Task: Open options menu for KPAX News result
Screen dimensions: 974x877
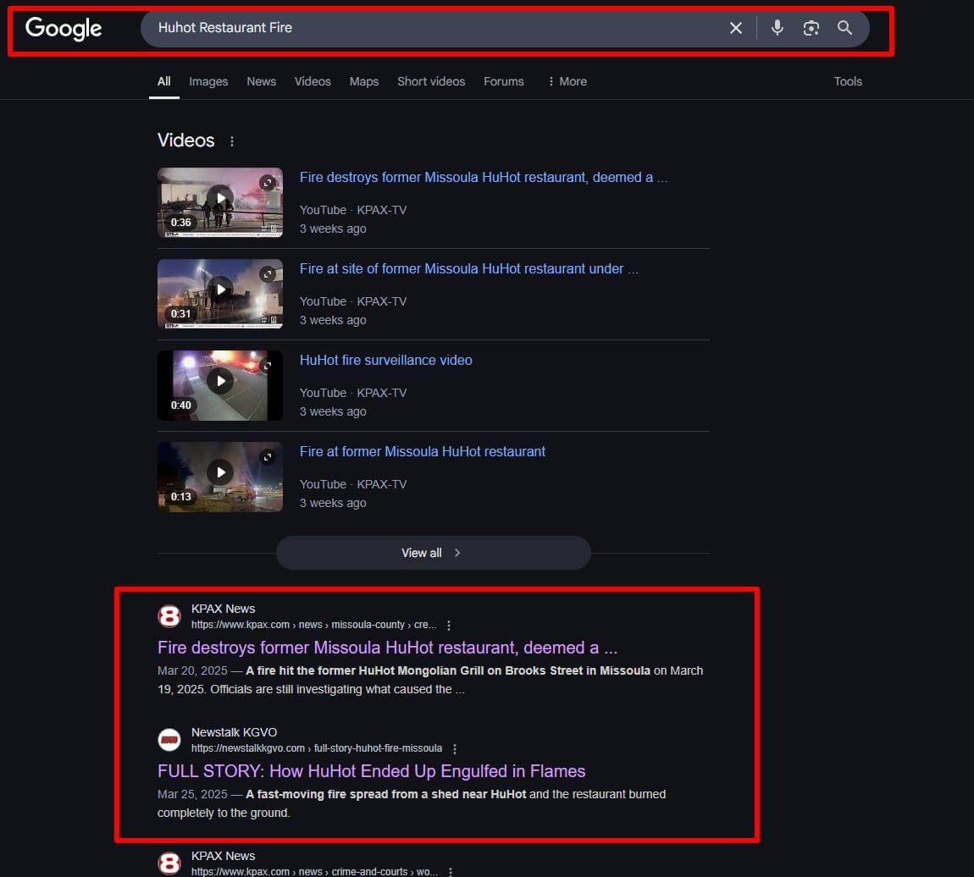Action: click(x=449, y=626)
